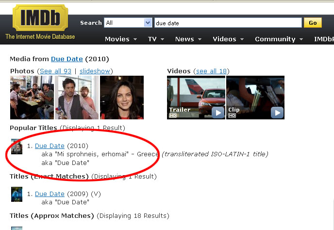Image resolution: width=334 pixels, height=230 pixels.
Task: Play the Trailer video
Action: point(218,113)
